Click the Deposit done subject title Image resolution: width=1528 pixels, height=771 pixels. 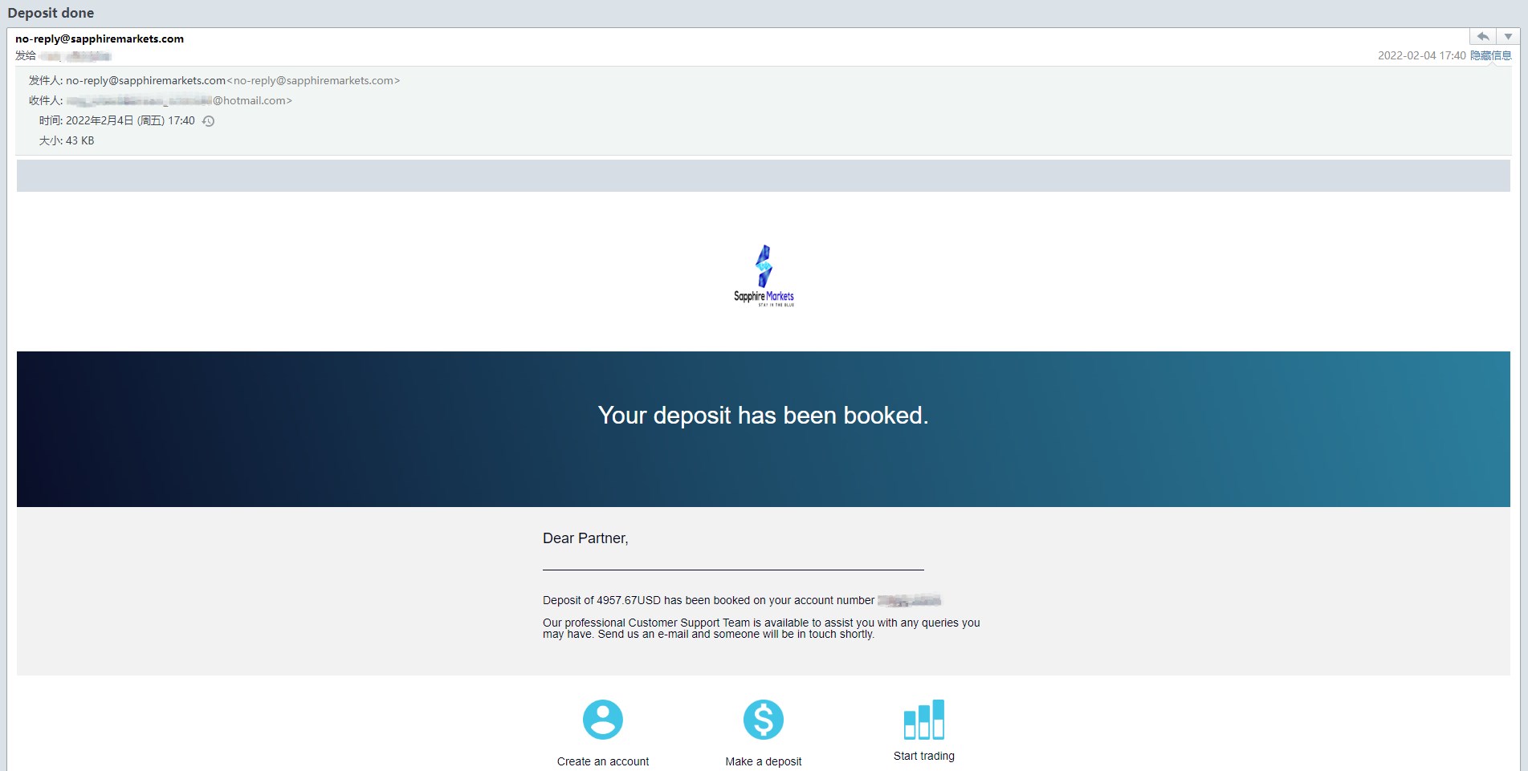coord(51,13)
